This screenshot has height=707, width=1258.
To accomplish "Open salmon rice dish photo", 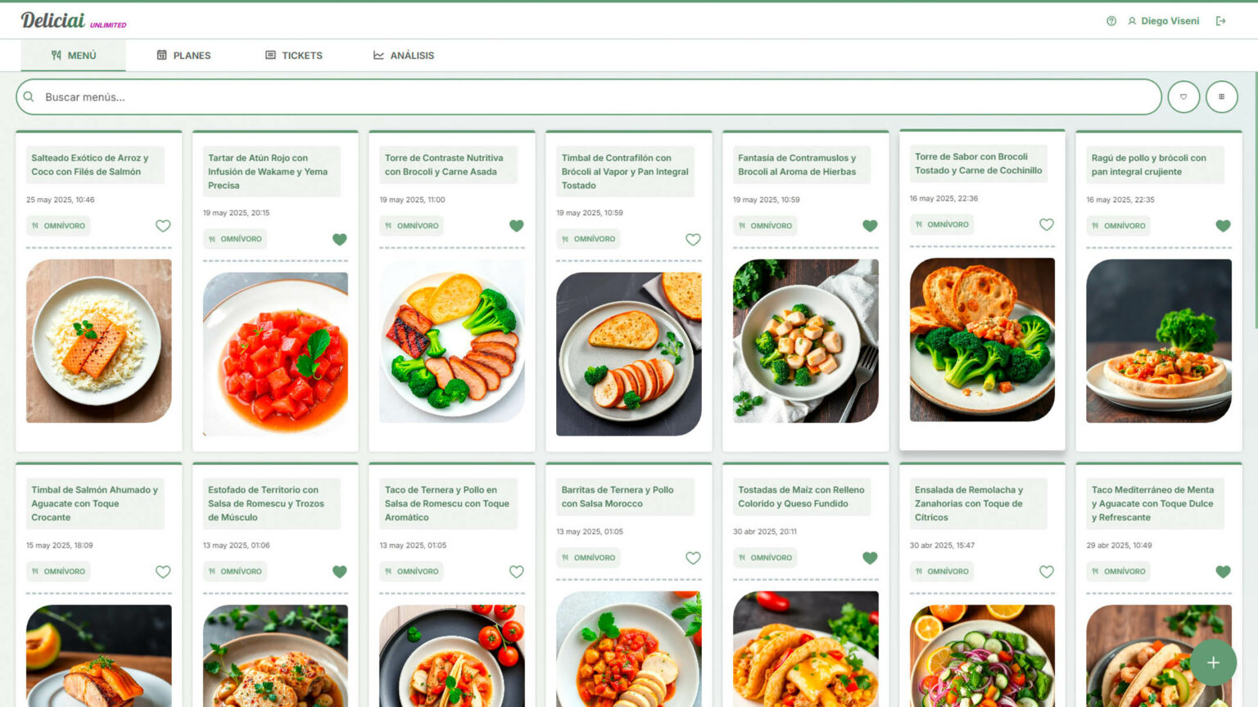I will tap(99, 341).
